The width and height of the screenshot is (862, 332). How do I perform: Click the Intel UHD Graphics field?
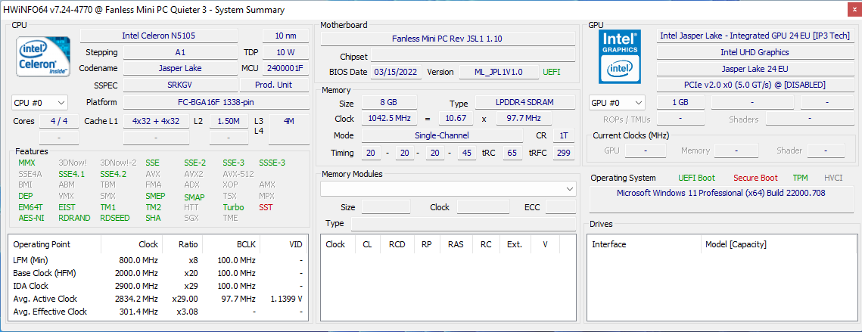coord(755,52)
